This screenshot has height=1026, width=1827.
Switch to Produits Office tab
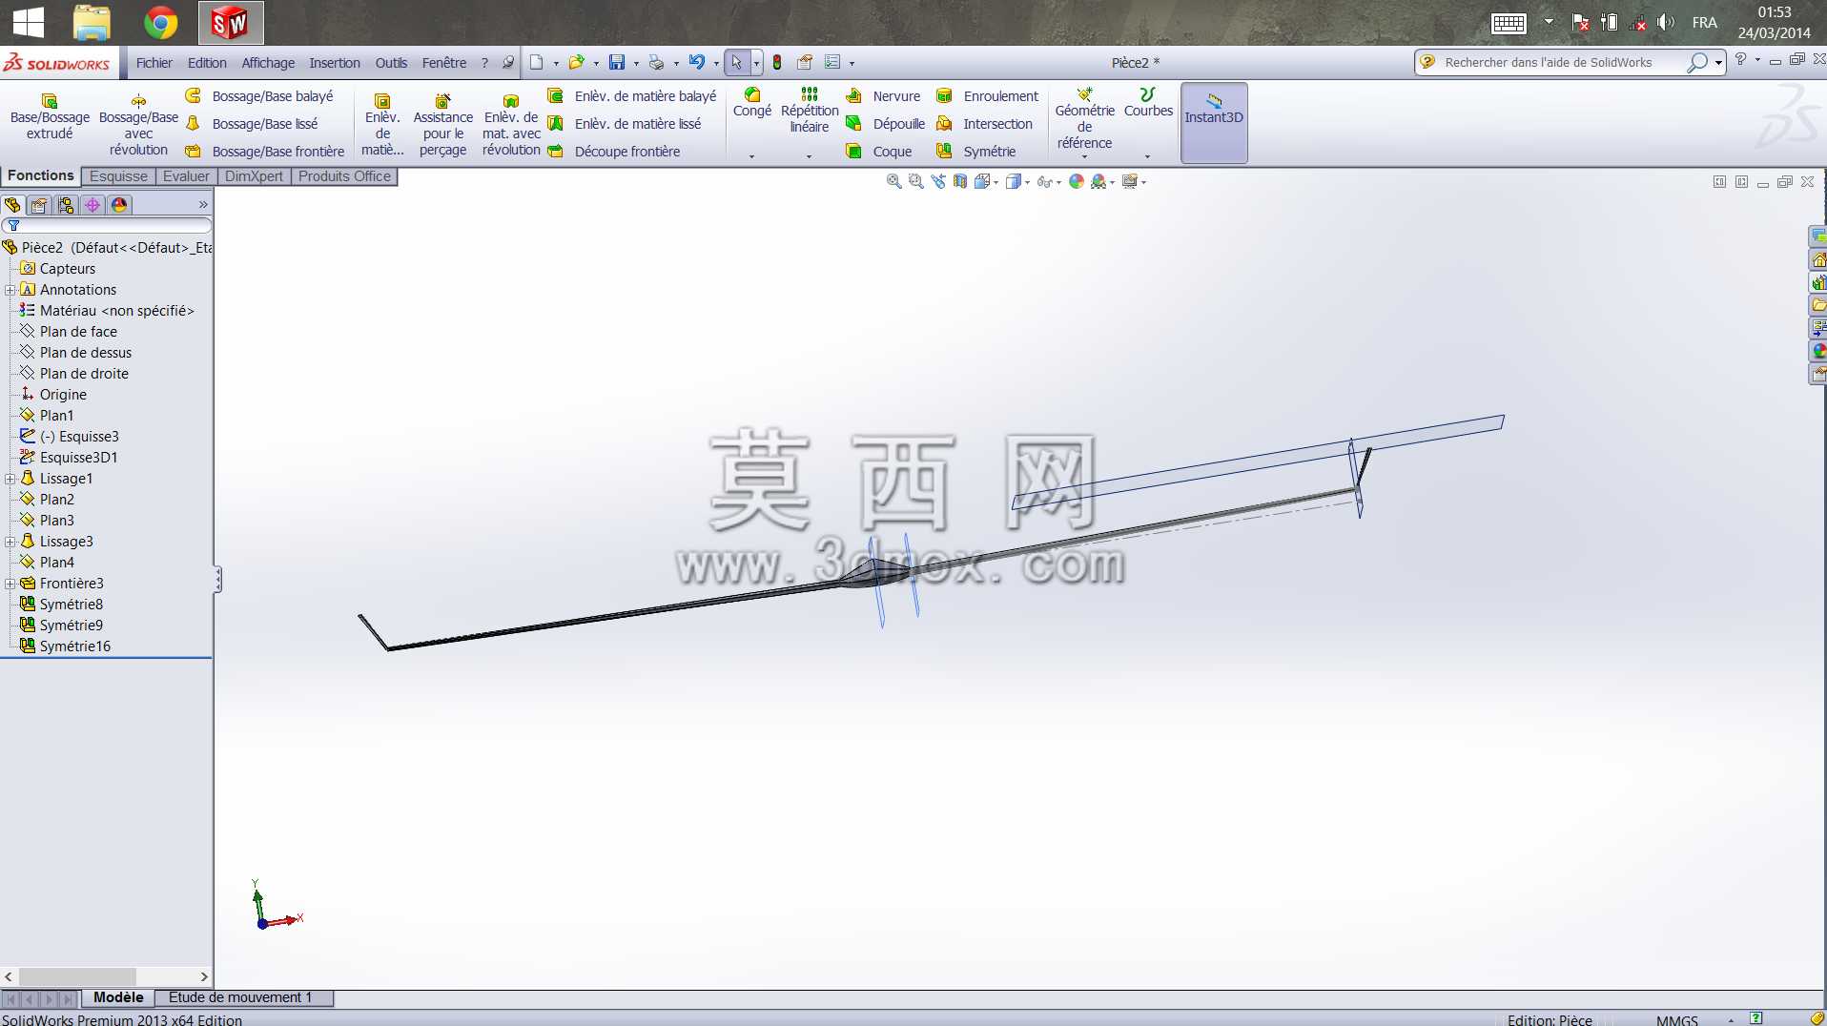344,176
